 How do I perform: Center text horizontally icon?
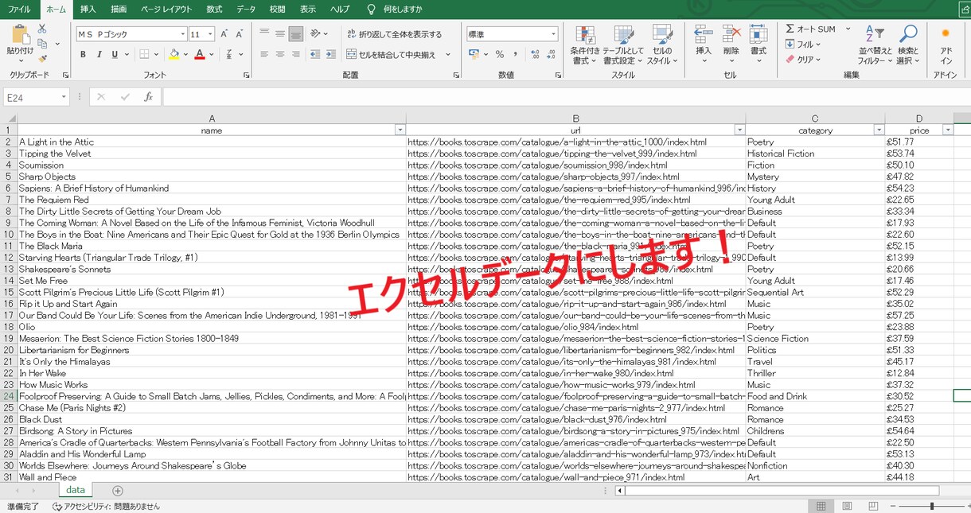tap(280, 55)
